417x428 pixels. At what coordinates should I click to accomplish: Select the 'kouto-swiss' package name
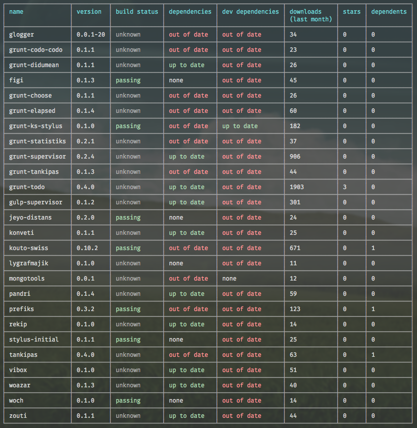(x=28, y=248)
